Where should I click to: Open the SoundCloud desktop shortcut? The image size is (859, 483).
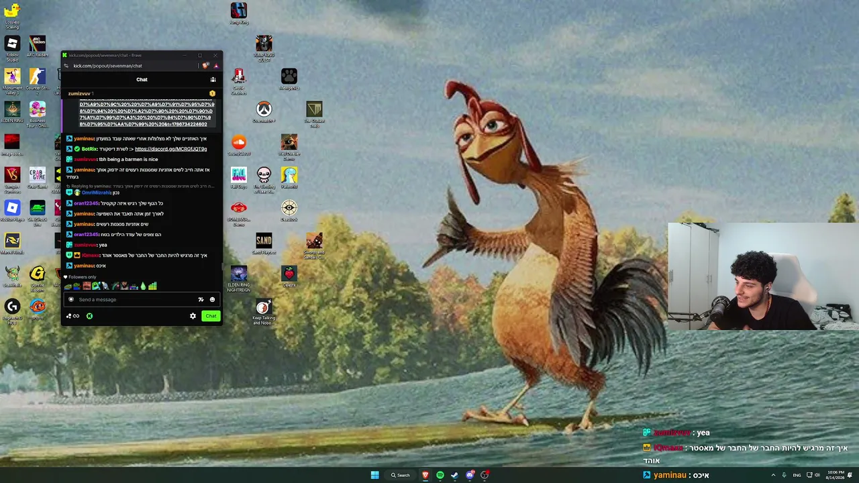point(239,145)
